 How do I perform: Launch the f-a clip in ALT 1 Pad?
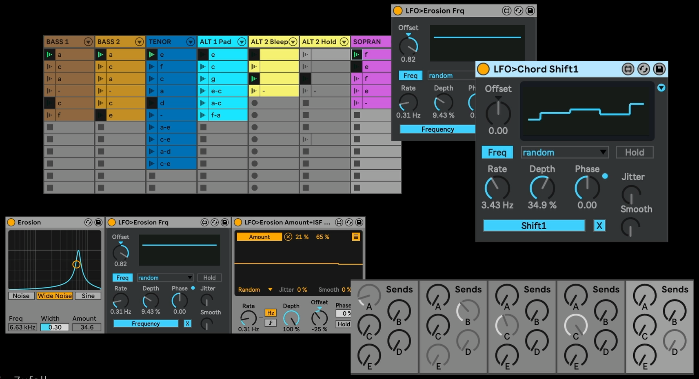click(203, 115)
